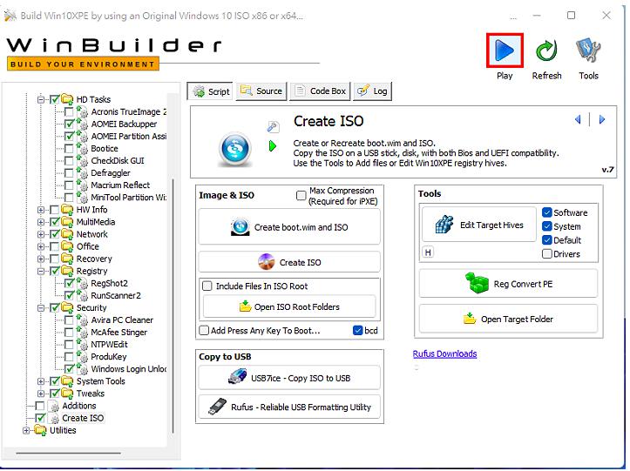Expand the Utilities folder
Image resolution: width=630 pixels, height=471 pixels.
tap(27, 430)
